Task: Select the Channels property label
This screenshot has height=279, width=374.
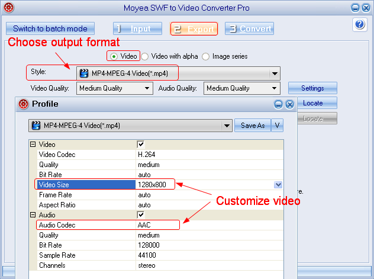Action: tap(52, 265)
